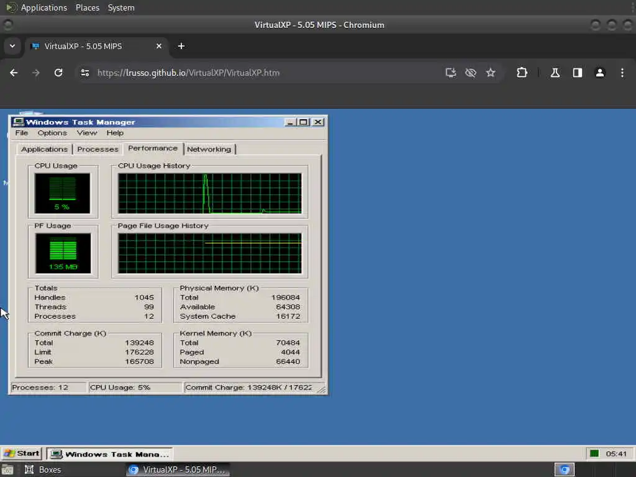This screenshot has width=636, height=477.
Task: Click Kernel Memory Nonpaged 66440
Action: click(x=288, y=361)
